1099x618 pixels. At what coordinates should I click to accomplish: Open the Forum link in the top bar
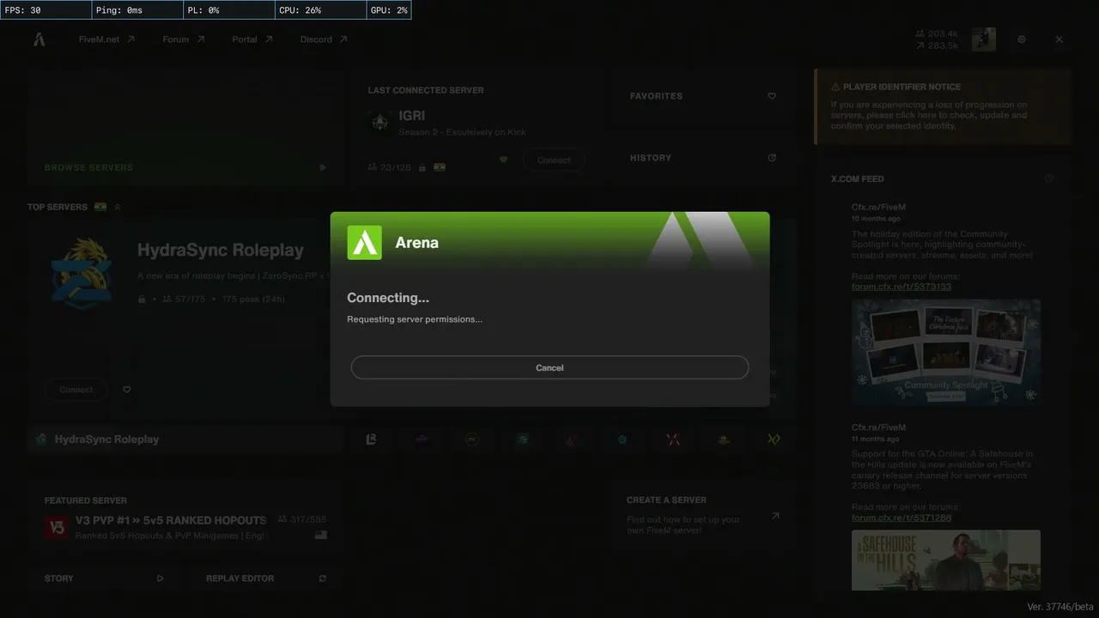pos(184,39)
